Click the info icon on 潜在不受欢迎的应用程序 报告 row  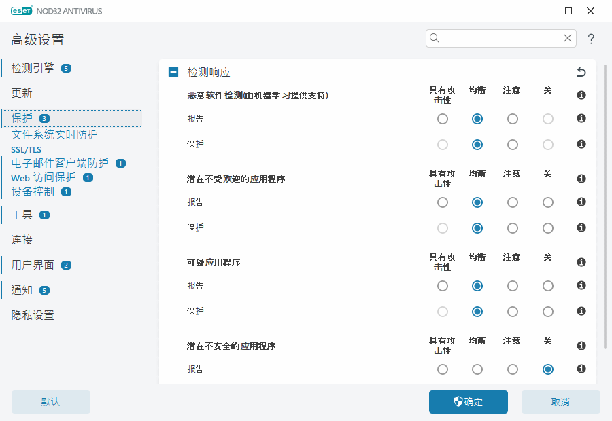coord(581,202)
